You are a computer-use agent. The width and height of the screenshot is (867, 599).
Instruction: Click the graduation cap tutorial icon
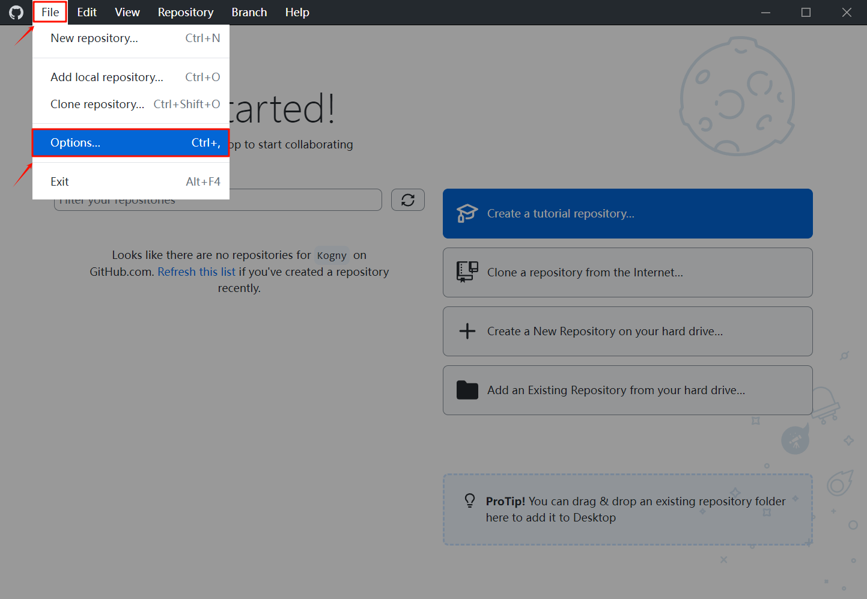(x=467, y=213)
